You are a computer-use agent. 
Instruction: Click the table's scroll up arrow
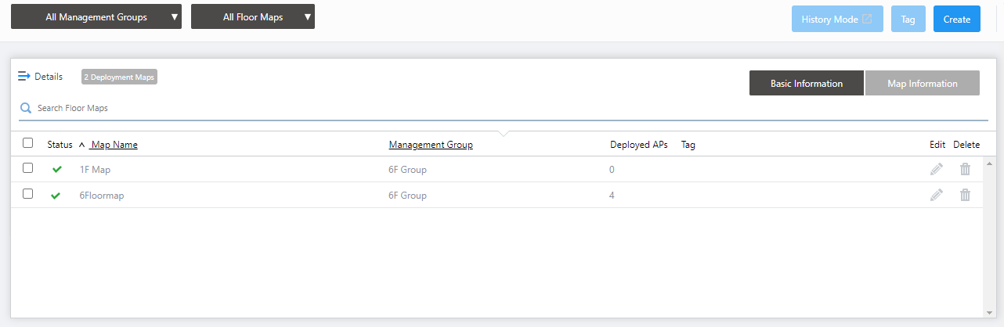[989, 163]
